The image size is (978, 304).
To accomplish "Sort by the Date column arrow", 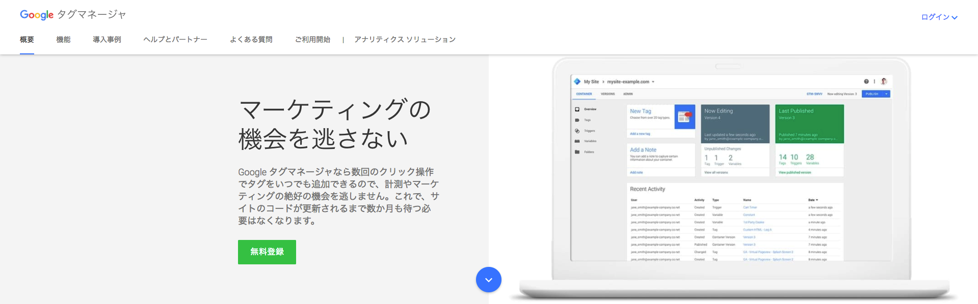I will click(817, 200).
